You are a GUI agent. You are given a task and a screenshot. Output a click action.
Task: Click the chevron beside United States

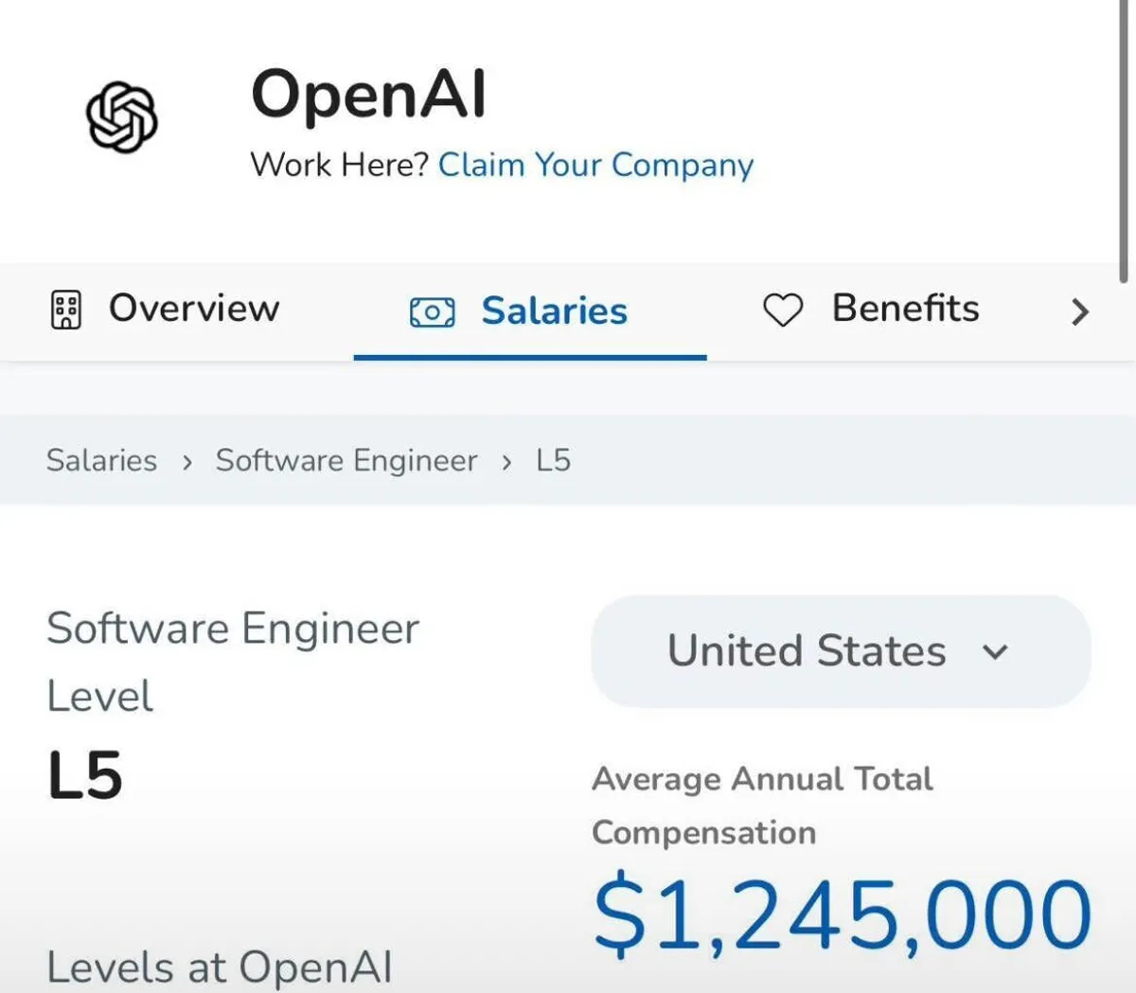click(995, 652)
